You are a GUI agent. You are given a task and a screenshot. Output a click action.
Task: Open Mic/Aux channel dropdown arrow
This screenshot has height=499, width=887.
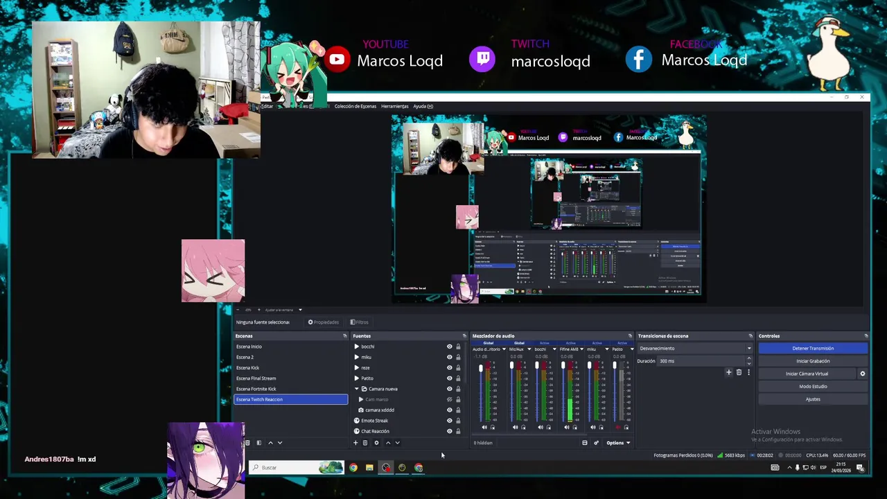point(529,349)
